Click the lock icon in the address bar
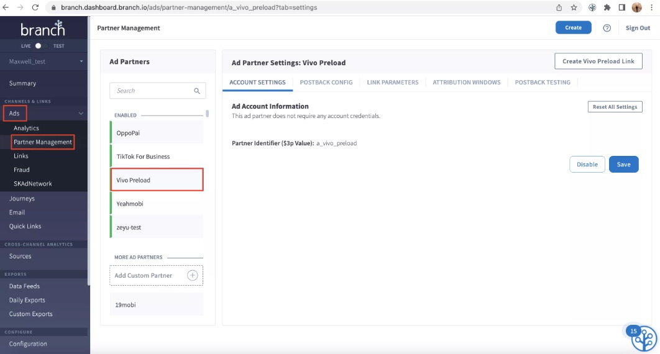Viewport: 660px width, 354px height. tap(53, 7)
